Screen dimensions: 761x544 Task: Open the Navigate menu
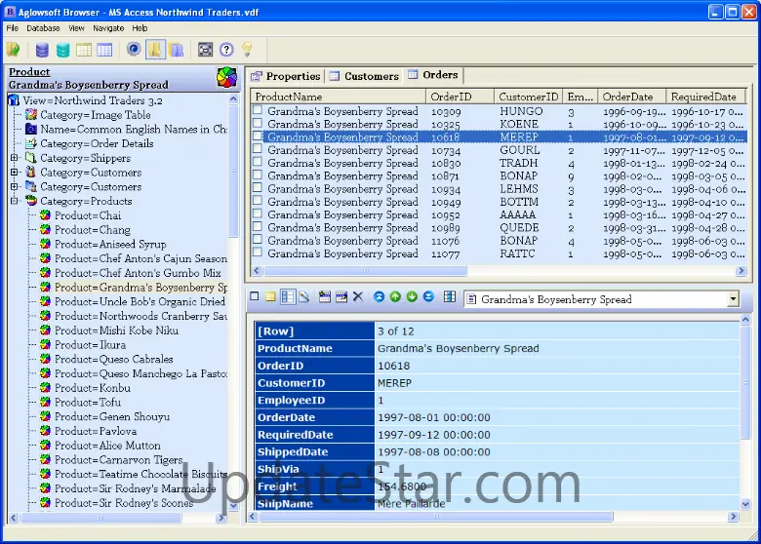tap(108, 28)
